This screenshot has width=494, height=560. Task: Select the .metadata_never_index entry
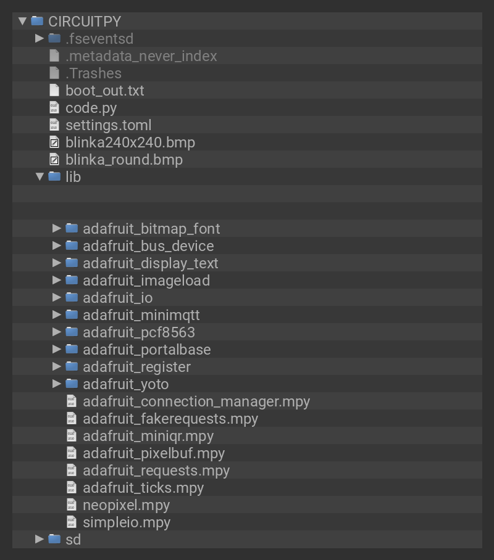pos(141,56)
